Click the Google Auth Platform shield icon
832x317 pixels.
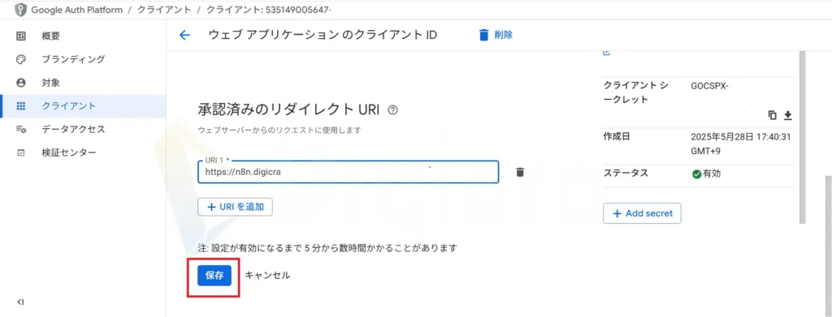(x=20, y=10)
